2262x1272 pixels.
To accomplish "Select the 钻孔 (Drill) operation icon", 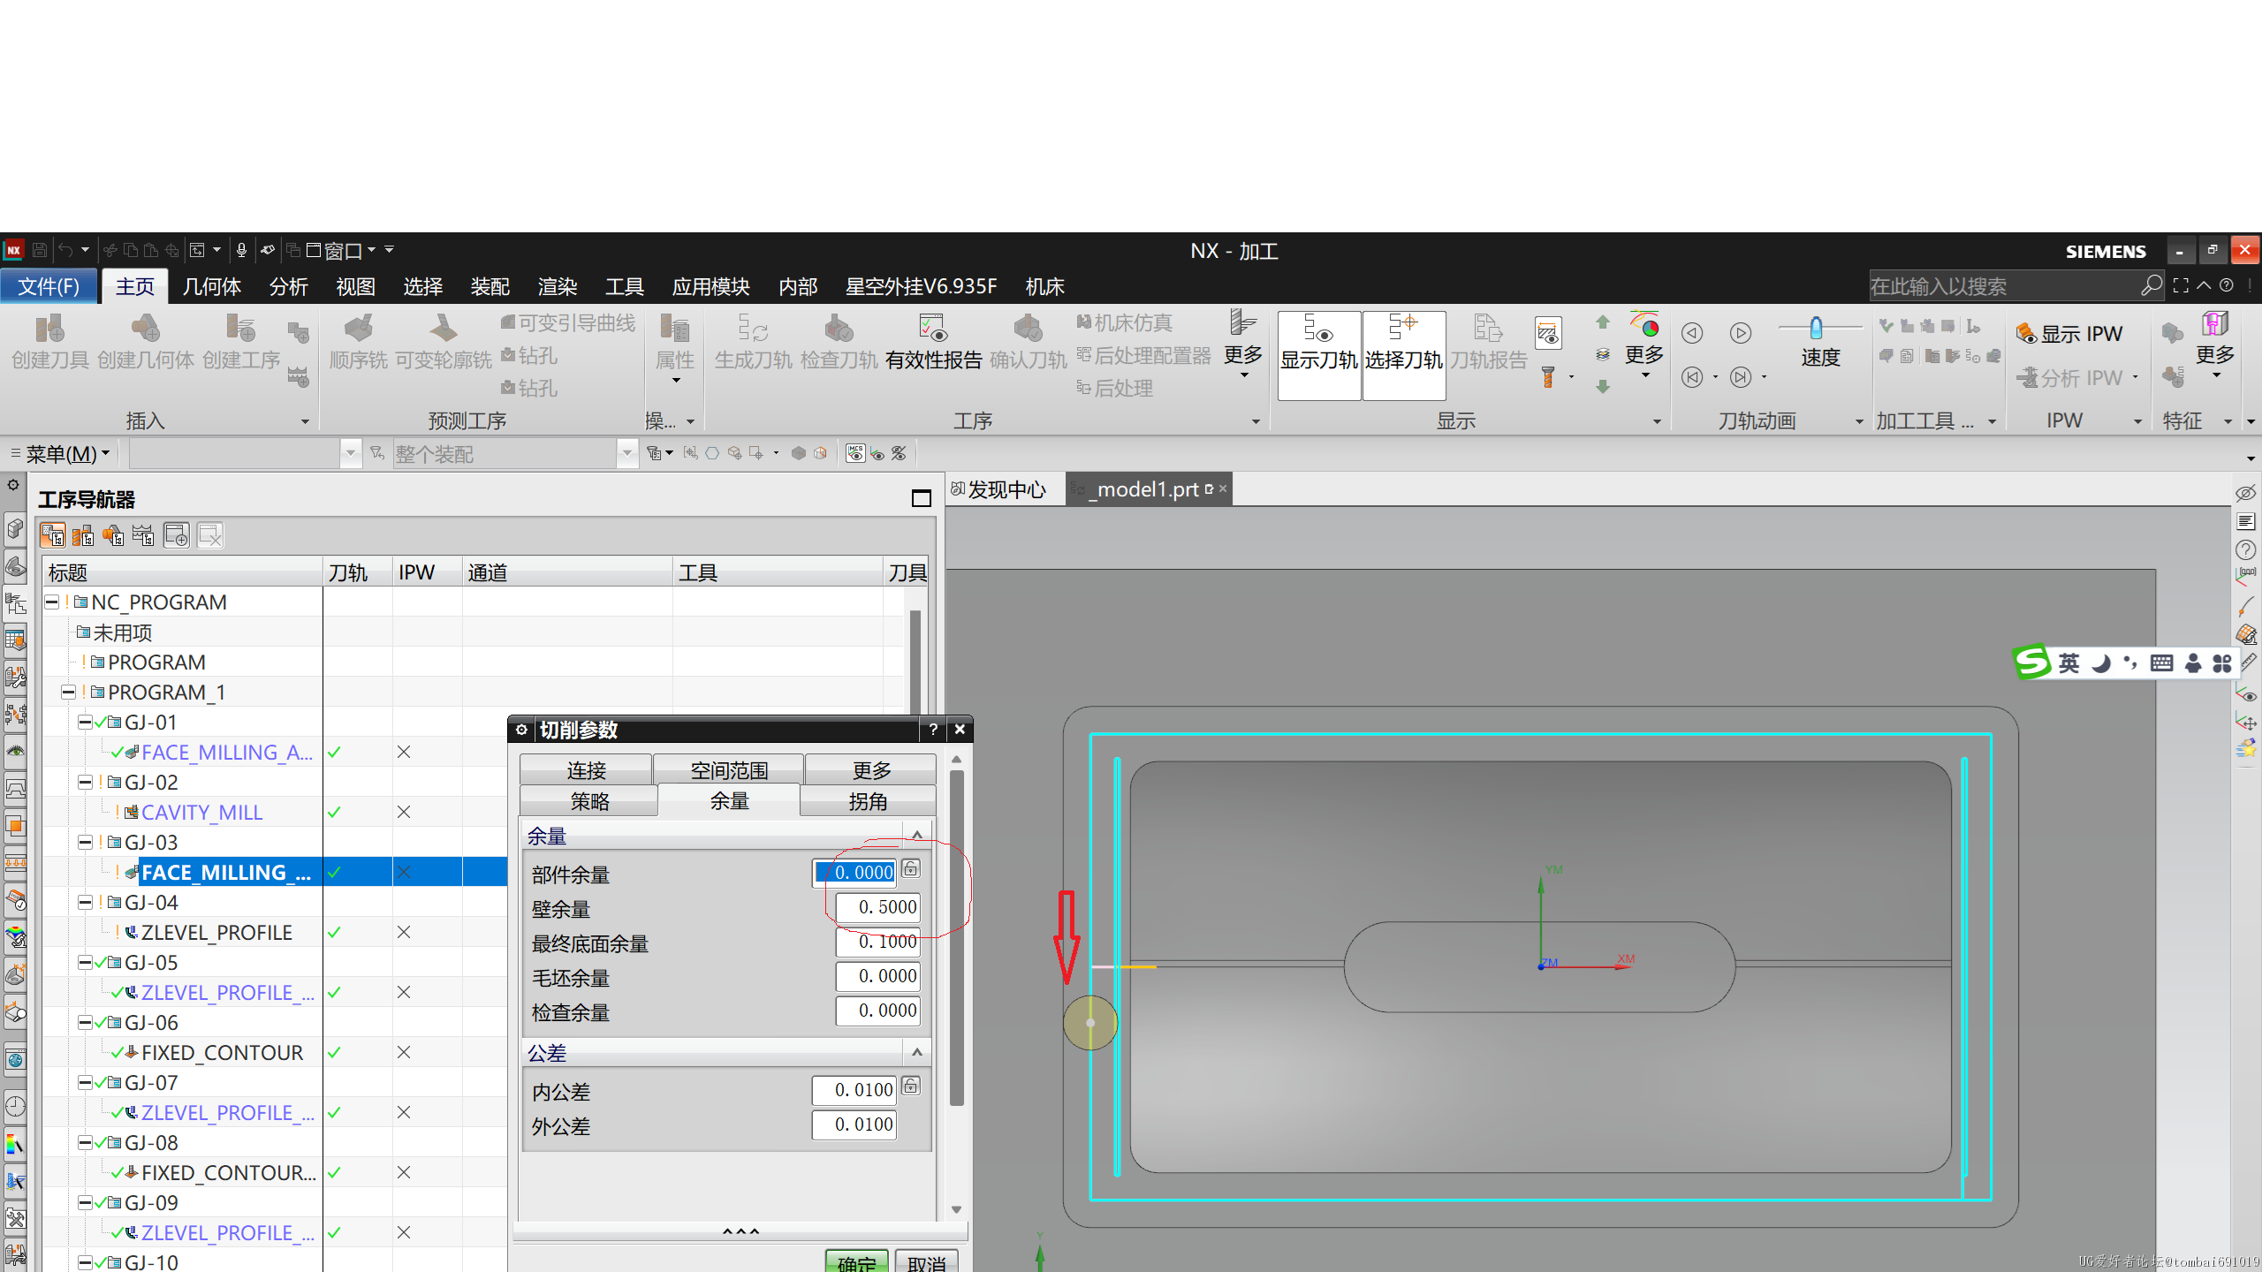I will click(528, 354).
